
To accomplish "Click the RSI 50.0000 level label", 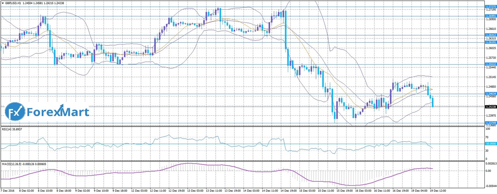I will (490, 144).
